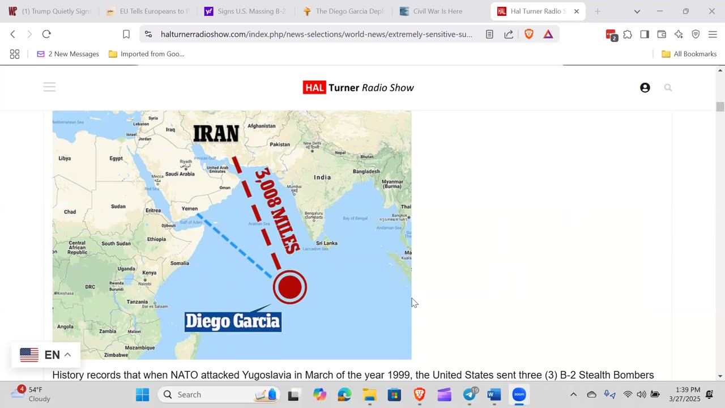Open the Brave Wallet icon
The width and height of the screenshot is (725, 408).
coord(662,34)
